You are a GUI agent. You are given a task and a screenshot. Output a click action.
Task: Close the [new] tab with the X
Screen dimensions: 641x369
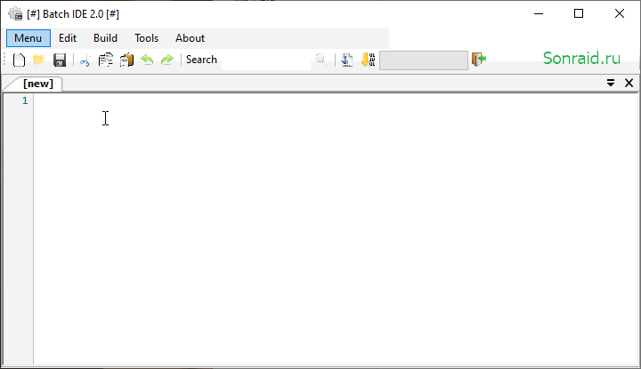[x=629, y=83]
